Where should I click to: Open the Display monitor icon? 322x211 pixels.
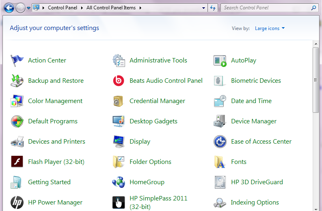(119, 142)
